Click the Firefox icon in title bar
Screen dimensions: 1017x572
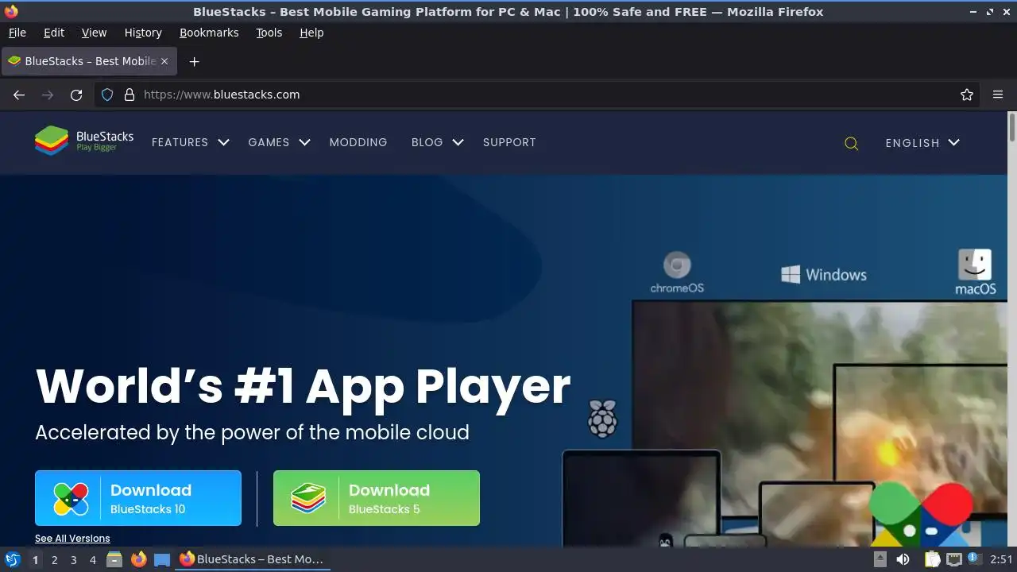11,11
